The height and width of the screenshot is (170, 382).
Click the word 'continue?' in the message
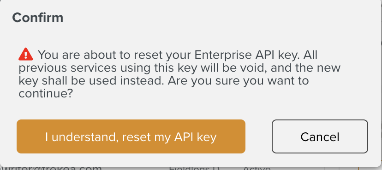coord(46,94)
